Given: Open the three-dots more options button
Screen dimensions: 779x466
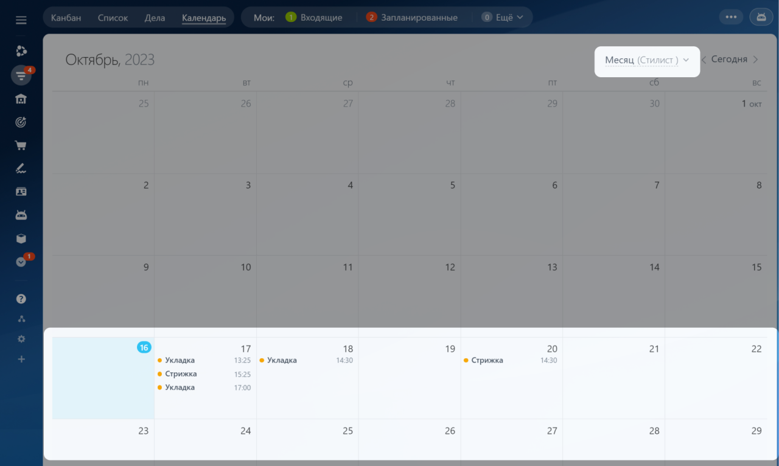Looking at the screenshot, I should 731,17.
